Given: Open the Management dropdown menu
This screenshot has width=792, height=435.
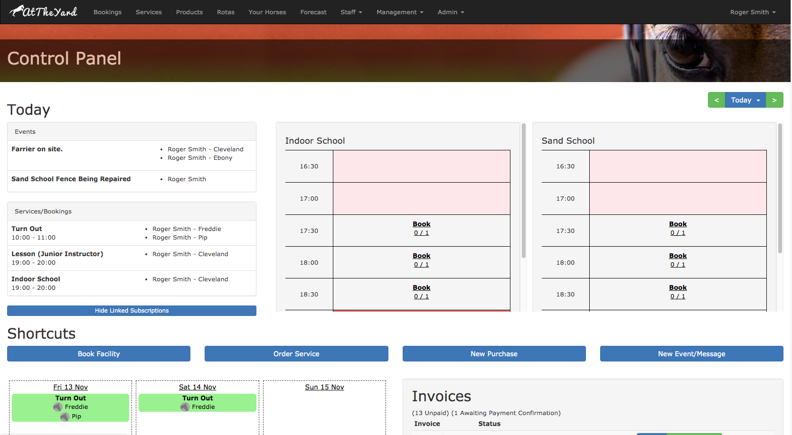Looking at the screenshot, I should tap(399, 12).
